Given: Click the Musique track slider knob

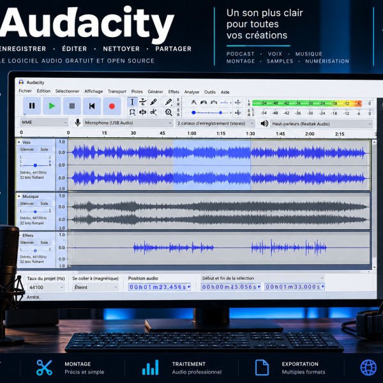Looking at the screenshot, I should coord(35,211).
